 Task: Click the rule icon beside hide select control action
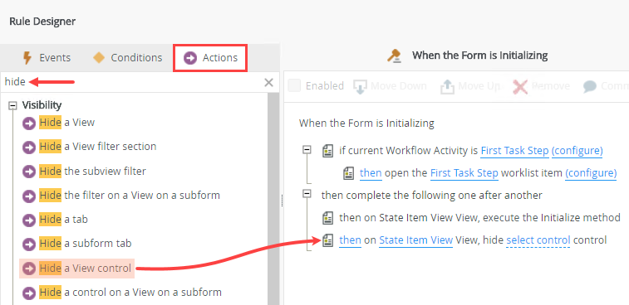[327, 240]
